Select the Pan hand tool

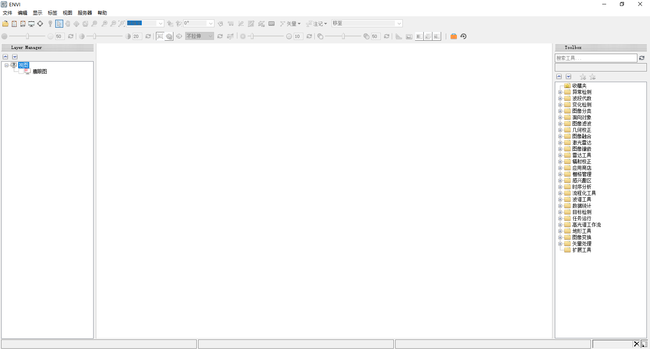pyautogui.click(x=68, y=24)
